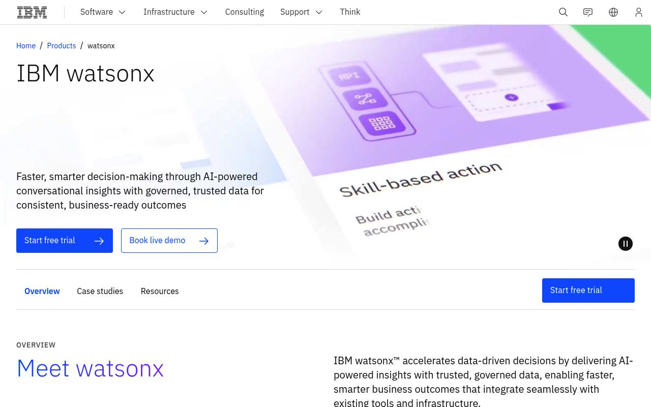Pause the hero animation

626,244
